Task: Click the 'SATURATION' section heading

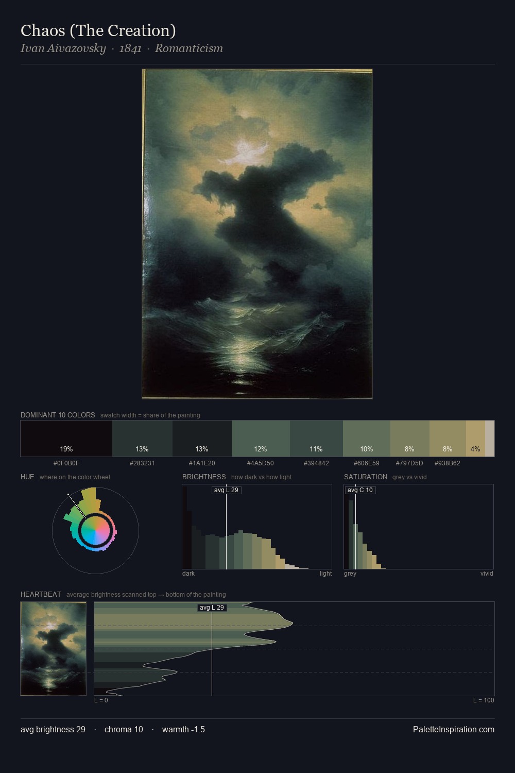Action: coord(366,477)
